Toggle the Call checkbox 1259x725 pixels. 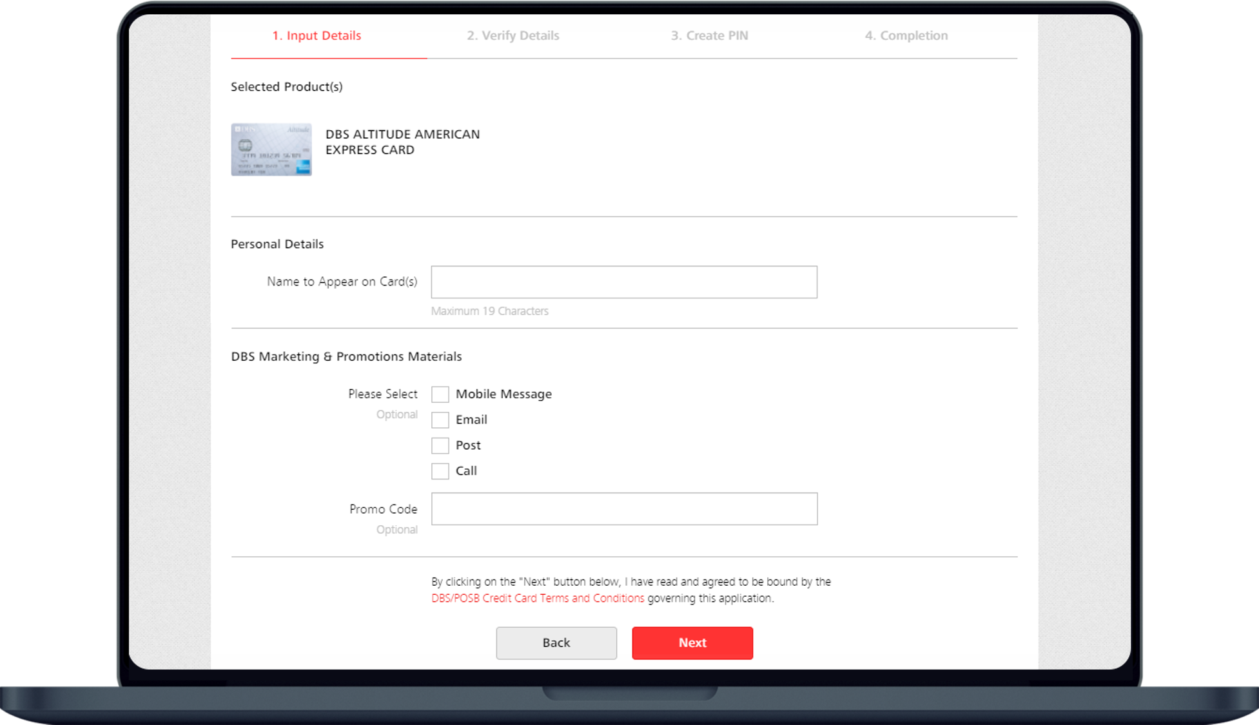click(x=440, y=471)
